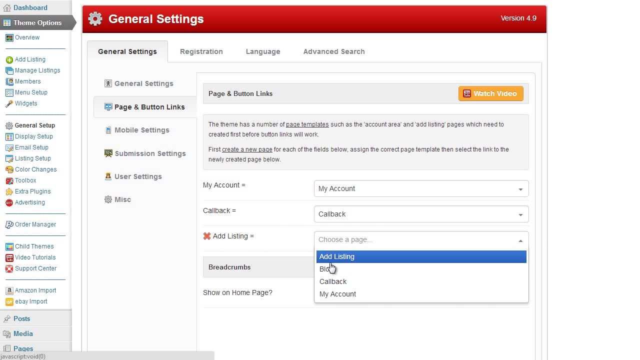Click the Display Setup icon
The image size is (640, 360).
9,136
